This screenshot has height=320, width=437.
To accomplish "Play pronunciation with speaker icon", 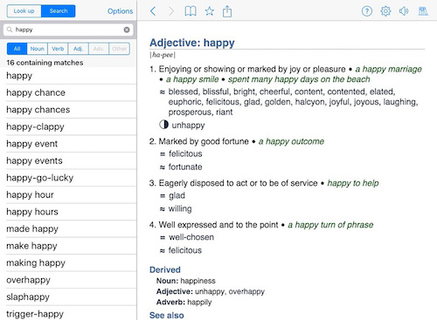I will [404, 11].
